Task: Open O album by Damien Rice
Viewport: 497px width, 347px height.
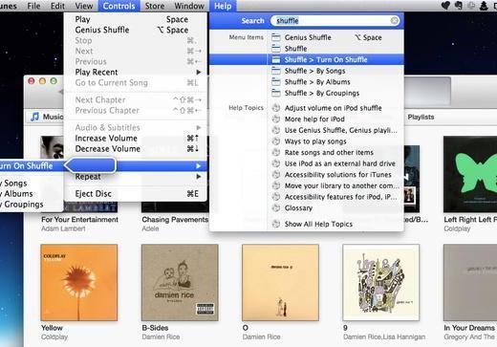Action: (x=280, y=283)
